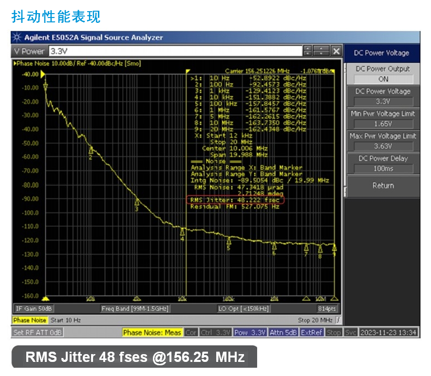The image size is (431, 376).
Task: Close the V Power entry bar
Action: [x=336, y=51]
